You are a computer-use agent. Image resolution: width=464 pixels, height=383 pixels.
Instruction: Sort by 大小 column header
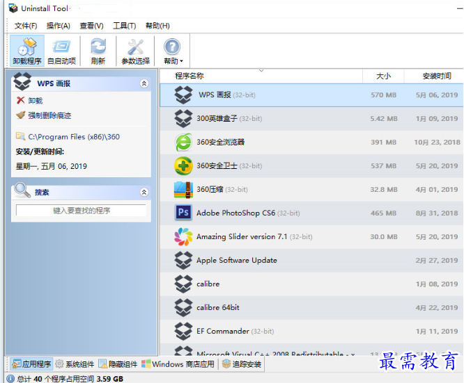[x=383, y=76]
